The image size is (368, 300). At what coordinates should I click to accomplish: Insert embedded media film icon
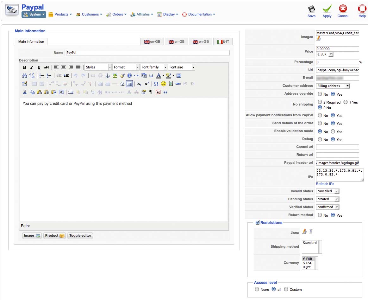coord(171,84)
